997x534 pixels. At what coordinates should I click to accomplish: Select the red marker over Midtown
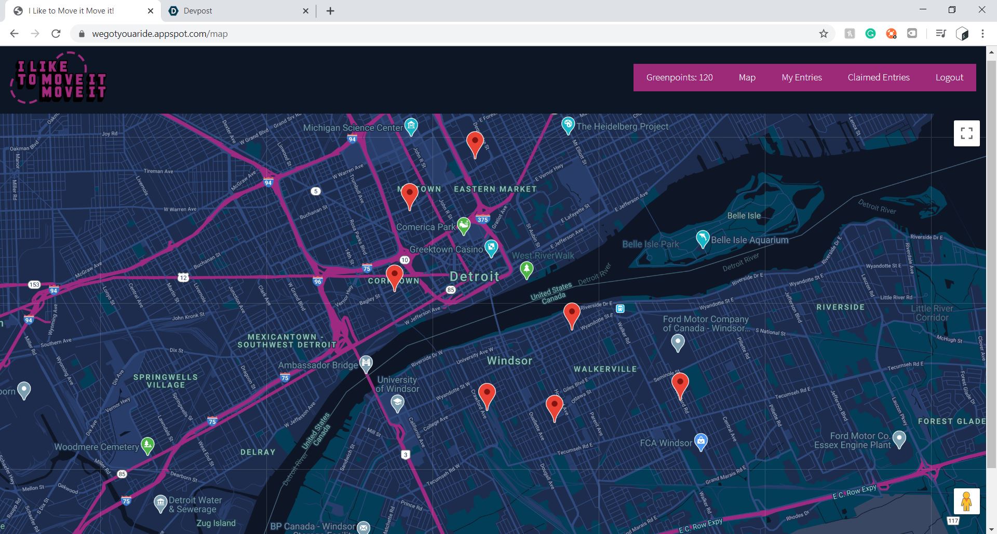pyautogui.click(x=410, y=196)
